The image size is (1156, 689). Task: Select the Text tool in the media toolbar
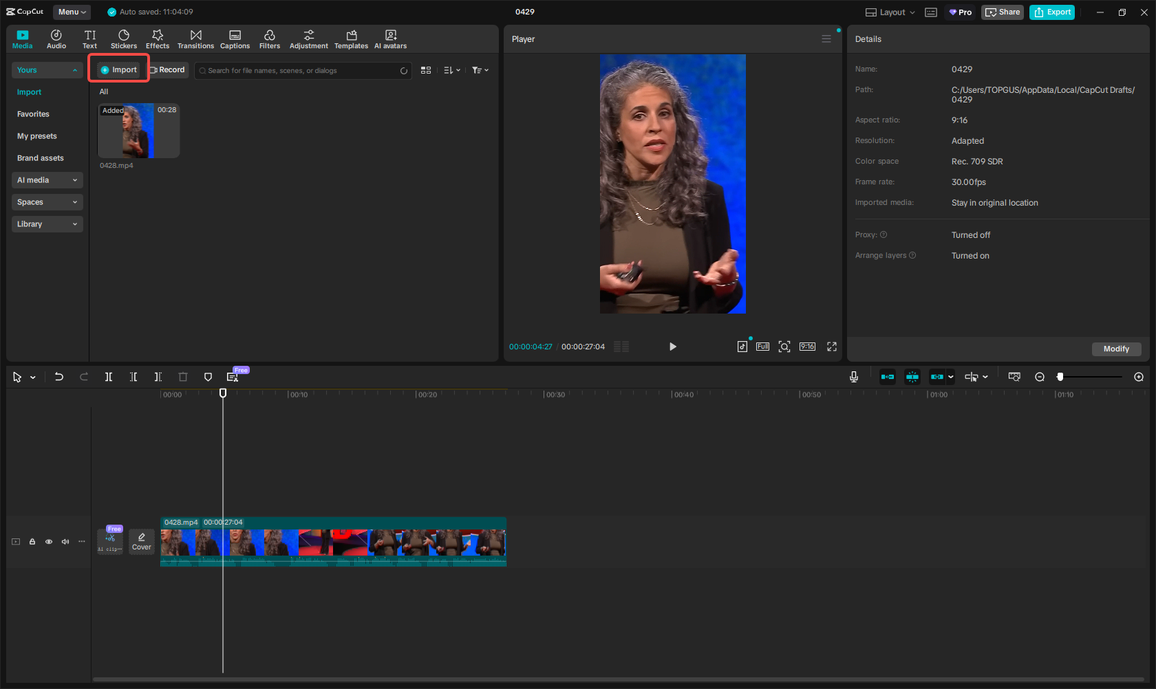click(89, 39)
